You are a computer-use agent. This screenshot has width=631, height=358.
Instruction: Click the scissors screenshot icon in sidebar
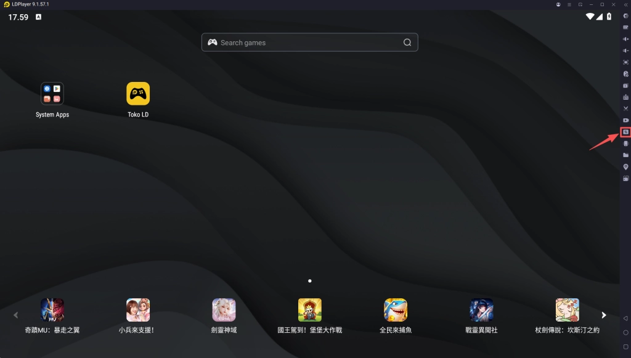pyautogui.click(x=625, y=108)
